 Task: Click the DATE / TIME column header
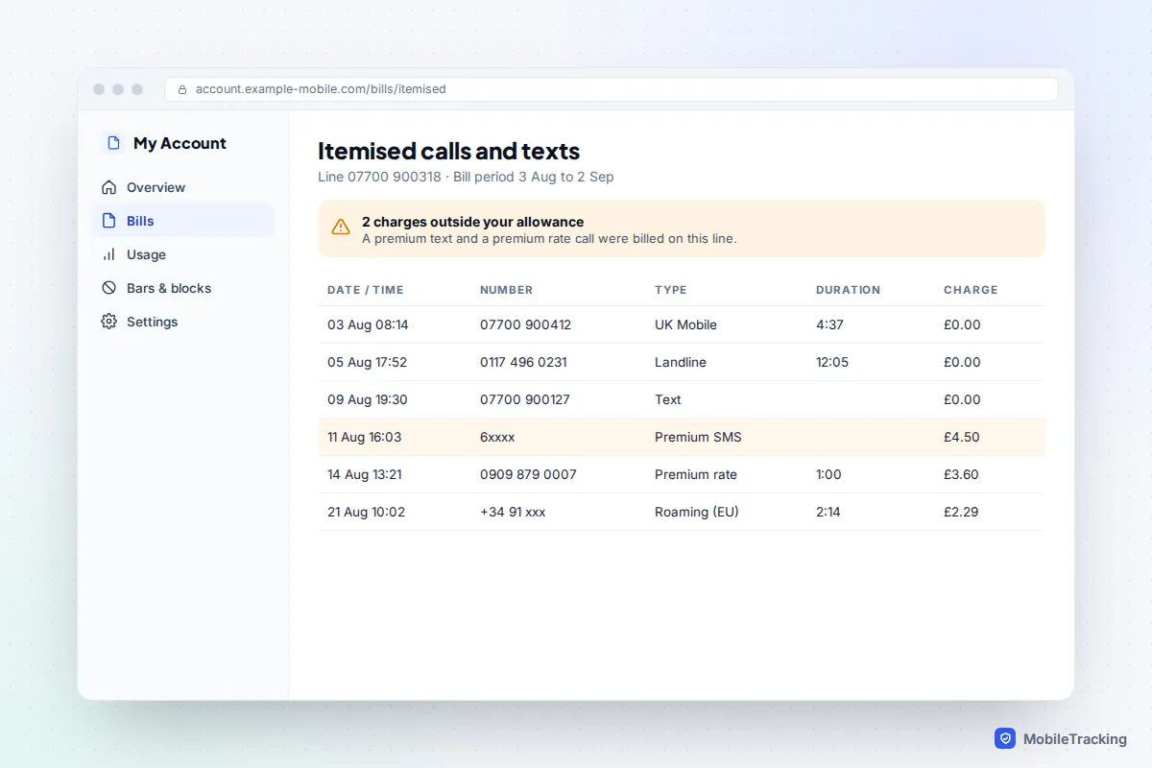click(x=366, y=290)
